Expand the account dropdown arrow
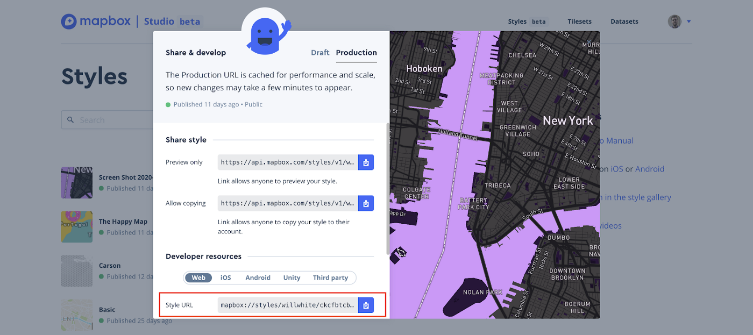Viewport: 753px width, 335px height. coord(688,22)
